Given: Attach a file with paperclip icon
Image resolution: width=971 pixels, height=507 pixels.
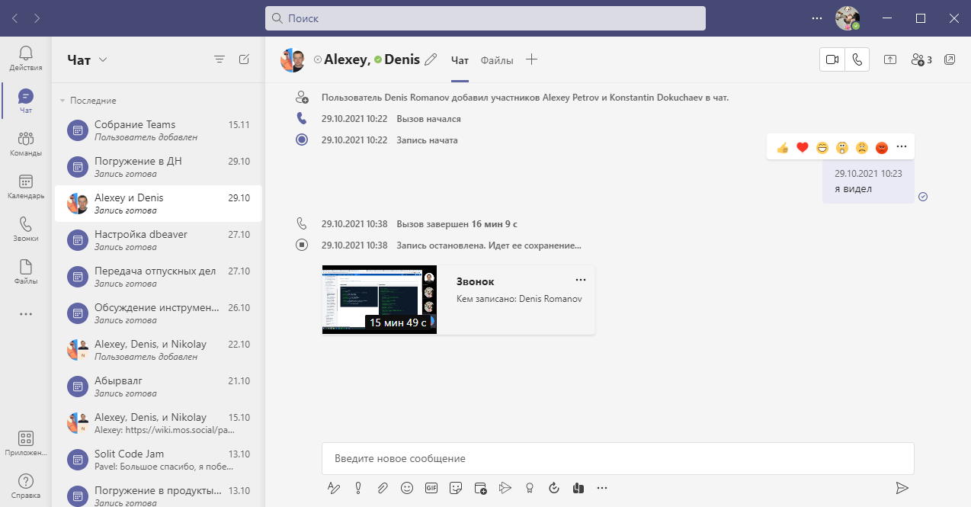Looking at the screenshot, I should tap(382, 488).
